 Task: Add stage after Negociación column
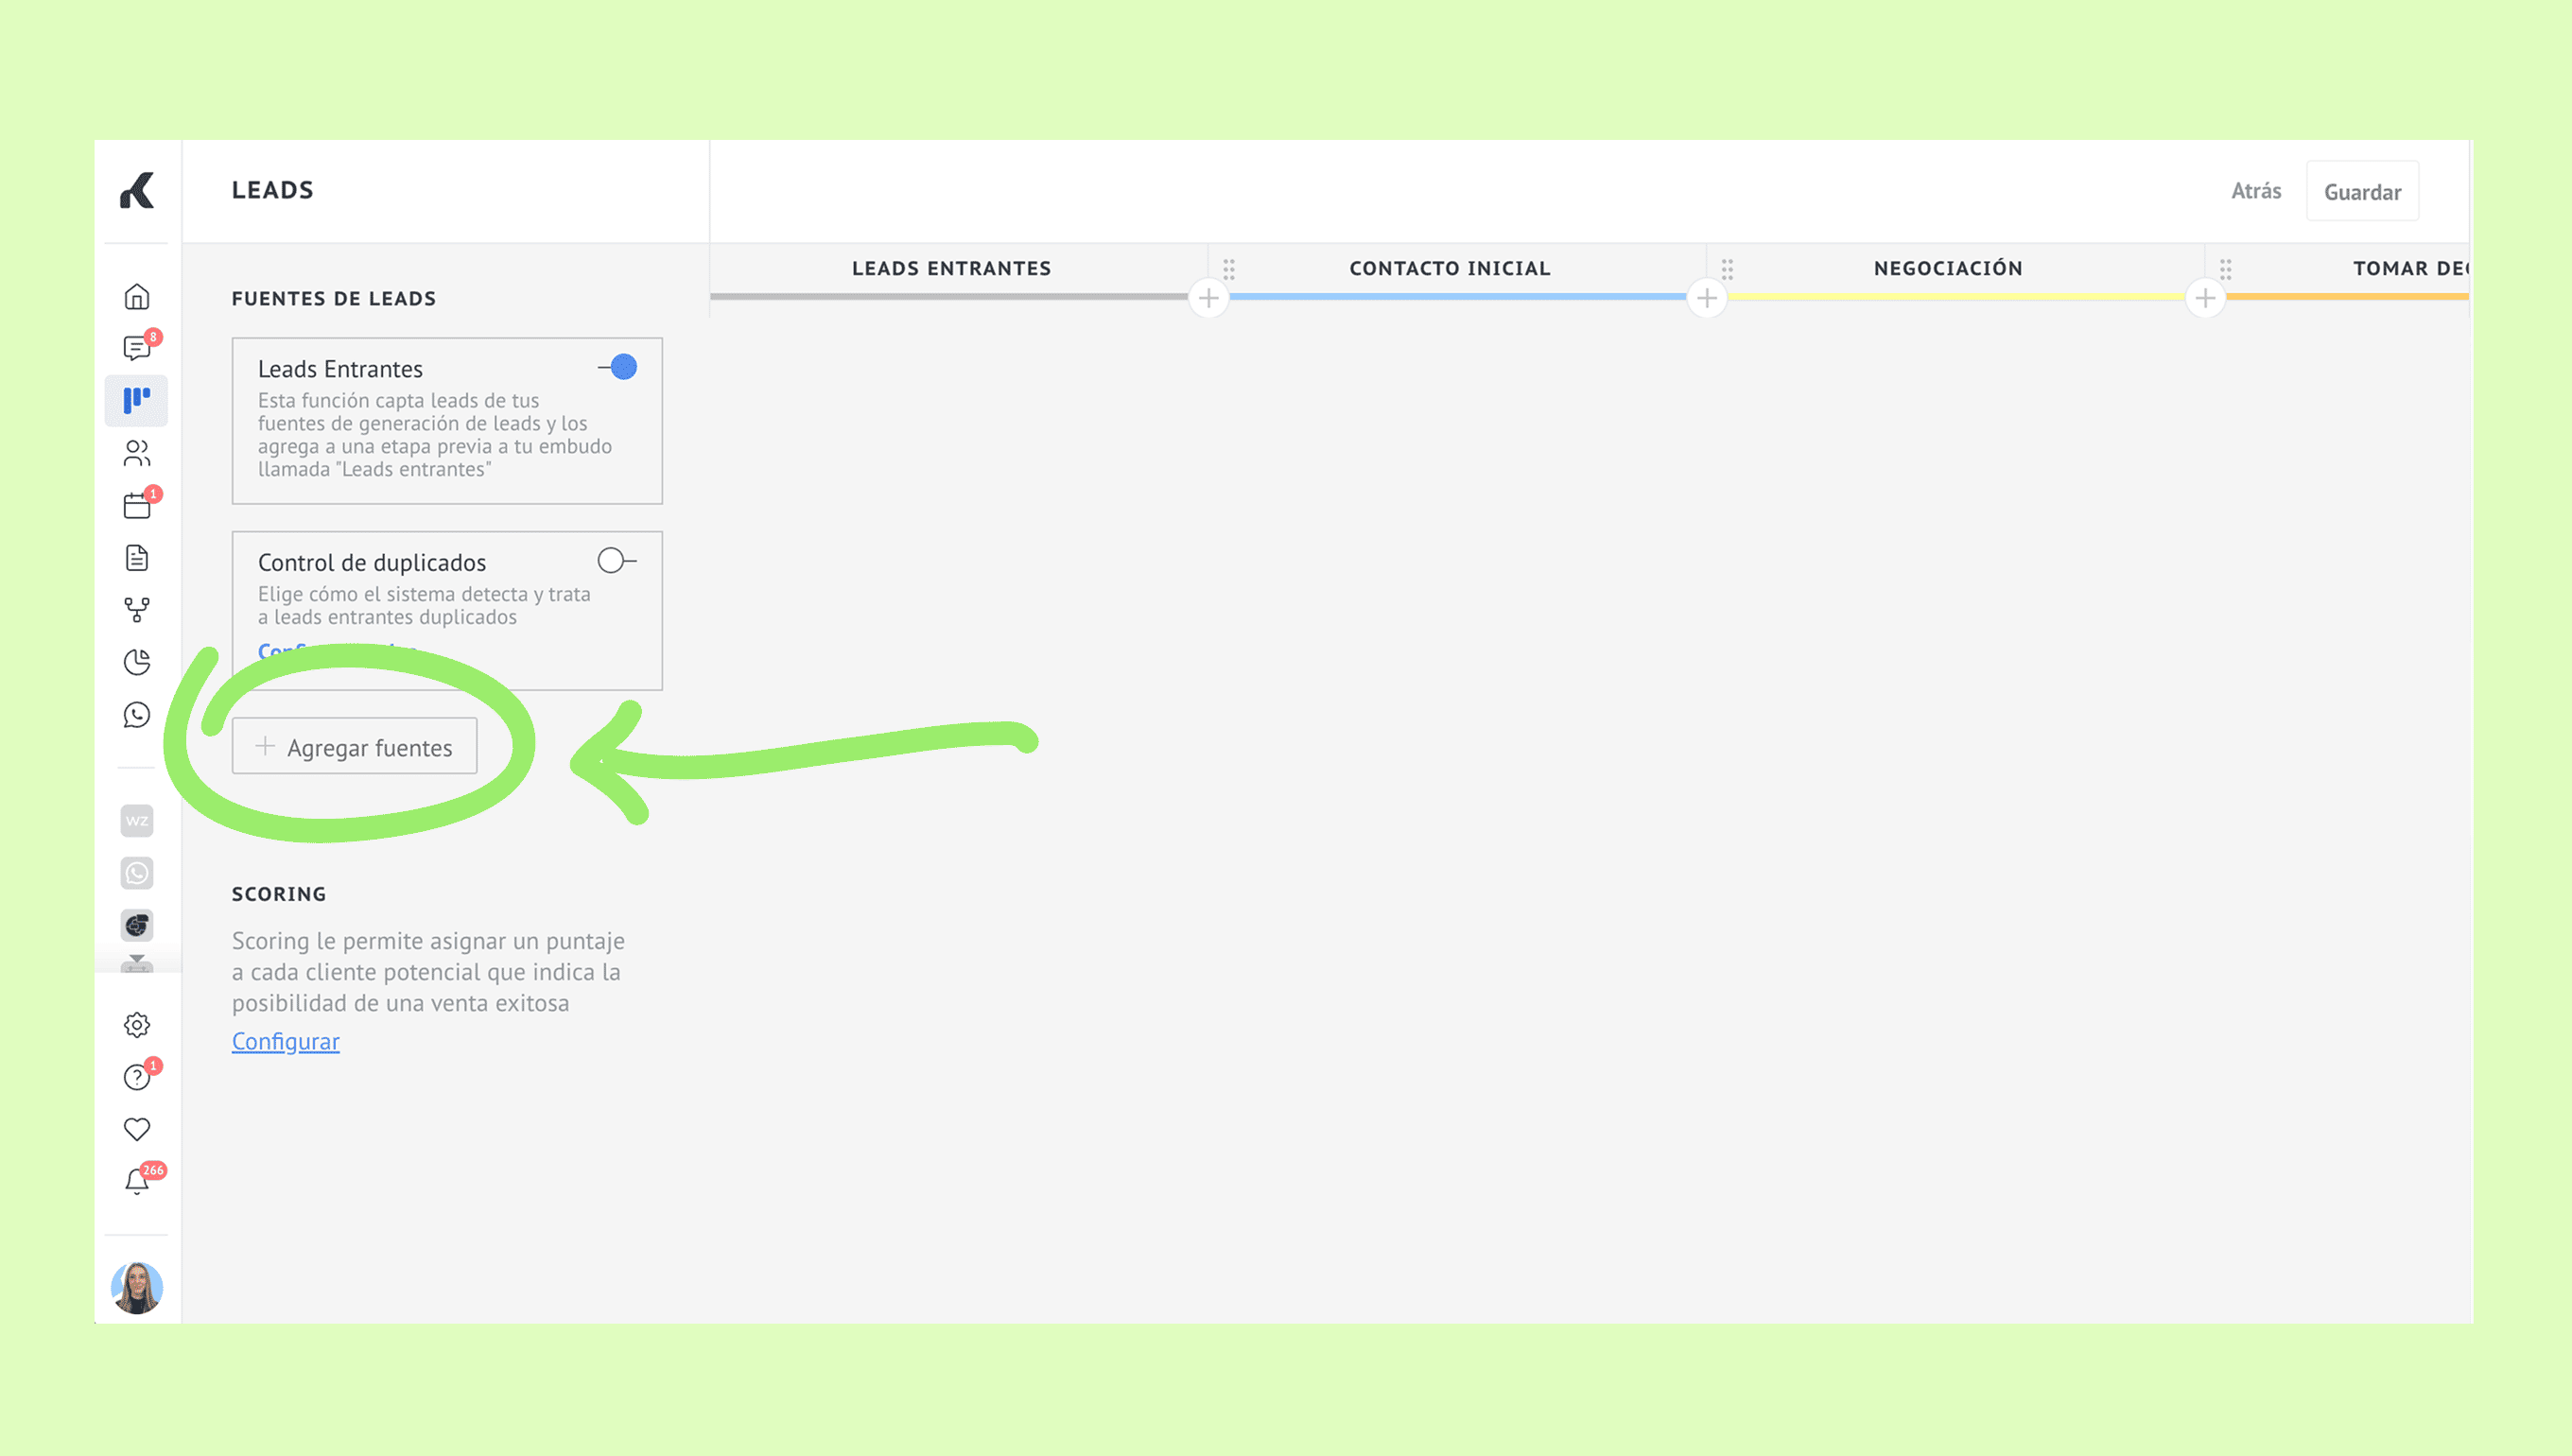(x=2205, y=298)
